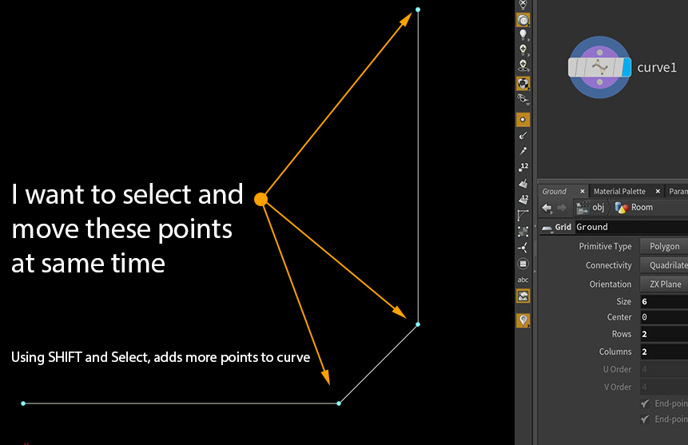Click the Size value field
The width and height of the screenshot is (688, 445).
point(664,301)
